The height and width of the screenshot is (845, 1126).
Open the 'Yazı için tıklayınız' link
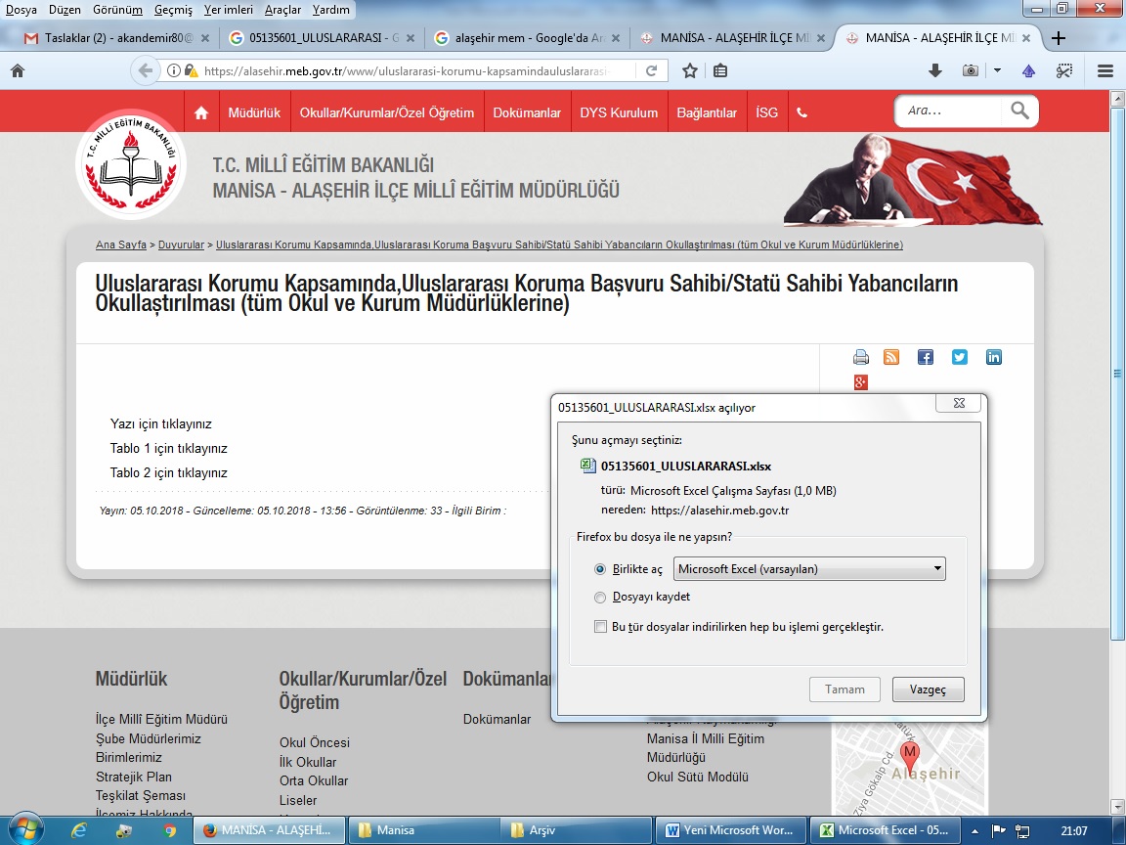(161, 423)
